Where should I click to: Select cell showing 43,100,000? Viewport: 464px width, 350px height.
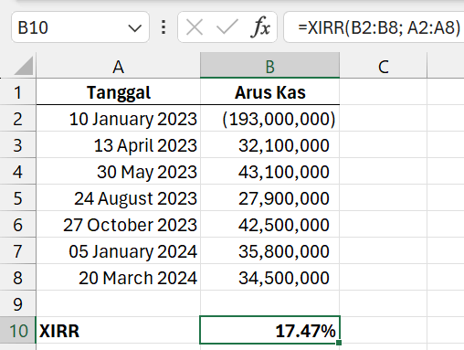coord(269,171)
